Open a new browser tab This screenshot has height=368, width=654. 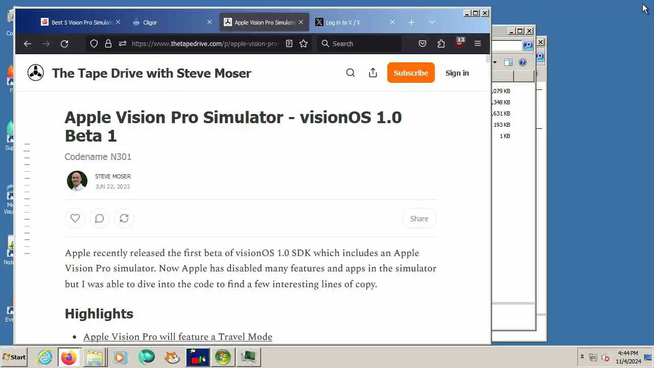(x=412, y=22)
